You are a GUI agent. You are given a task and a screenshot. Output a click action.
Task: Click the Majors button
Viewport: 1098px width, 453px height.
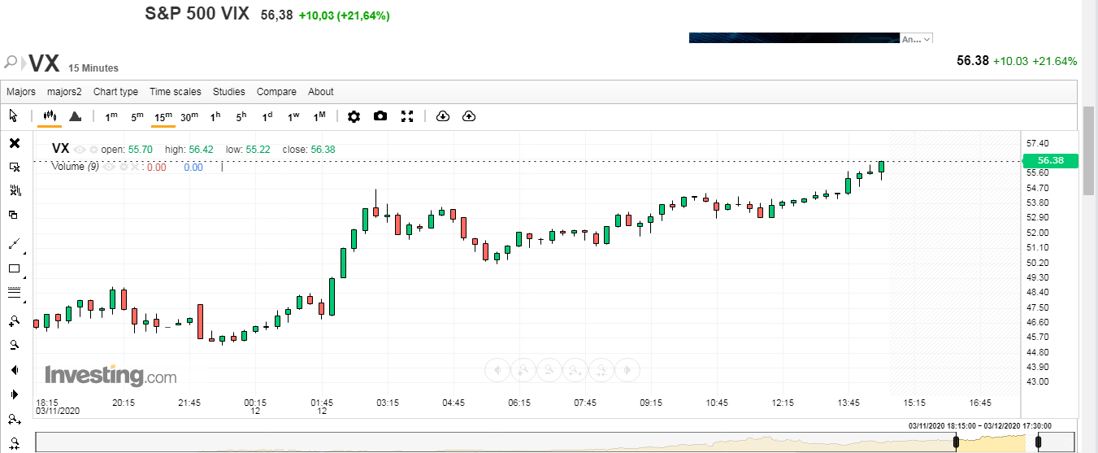point(21,92)
